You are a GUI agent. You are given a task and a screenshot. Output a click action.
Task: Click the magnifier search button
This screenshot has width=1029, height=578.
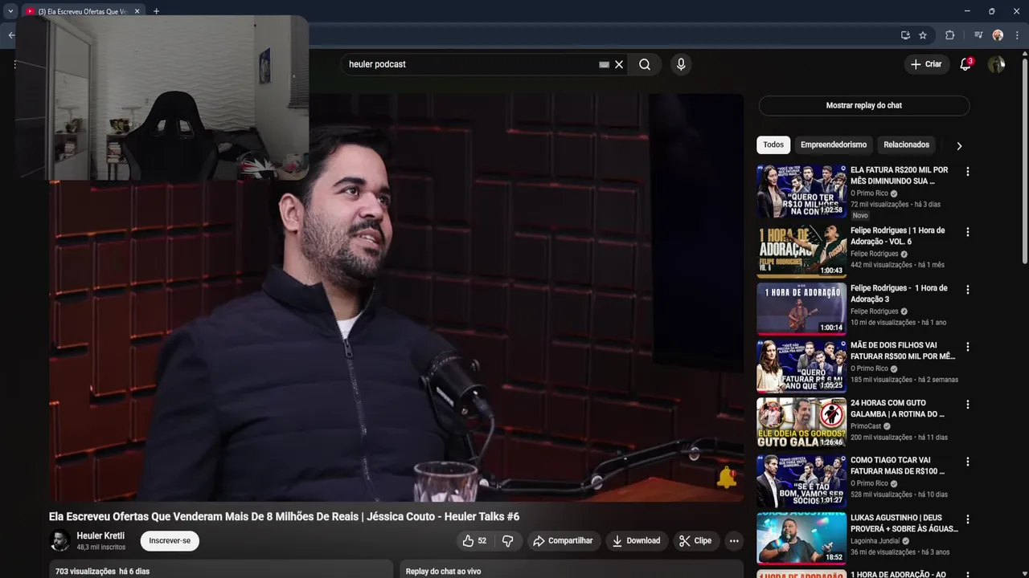coord(645,64)
